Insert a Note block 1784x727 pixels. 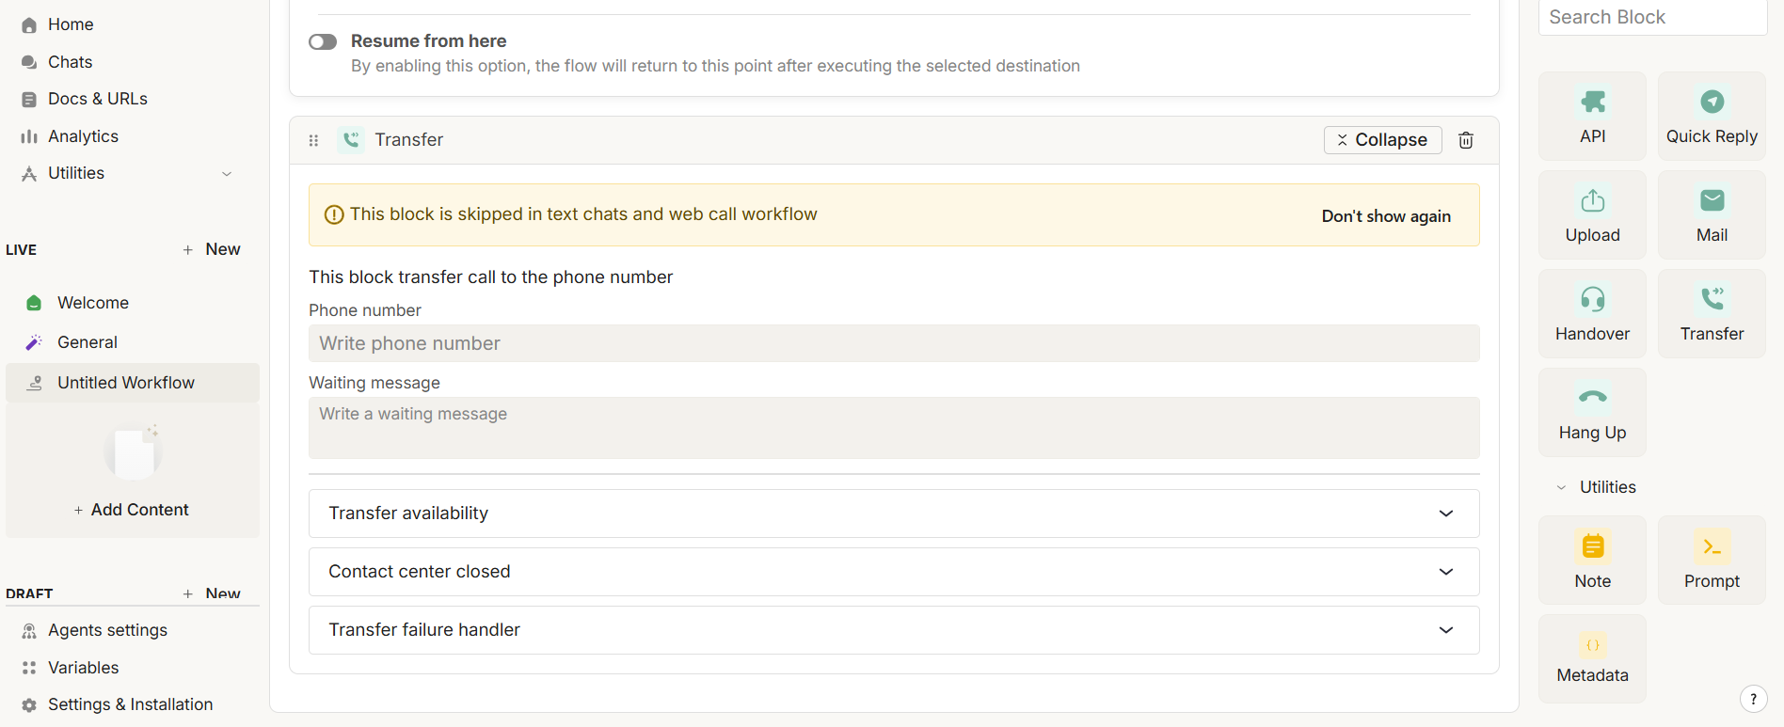[1592, 560]
